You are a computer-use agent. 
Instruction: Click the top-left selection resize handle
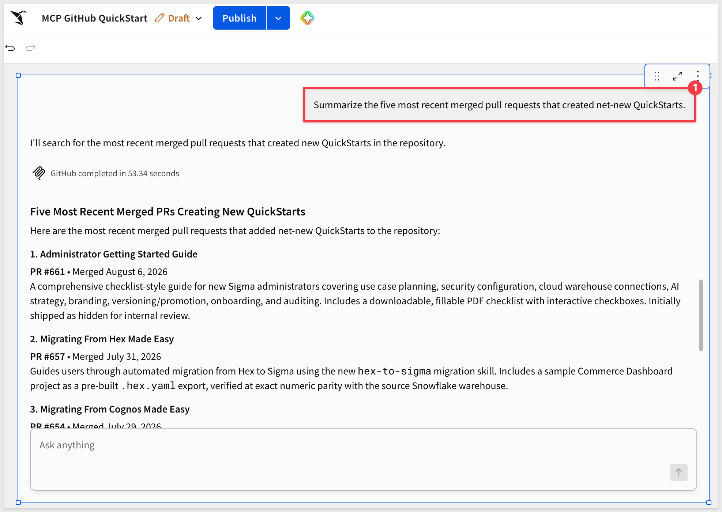click(18, 75)
